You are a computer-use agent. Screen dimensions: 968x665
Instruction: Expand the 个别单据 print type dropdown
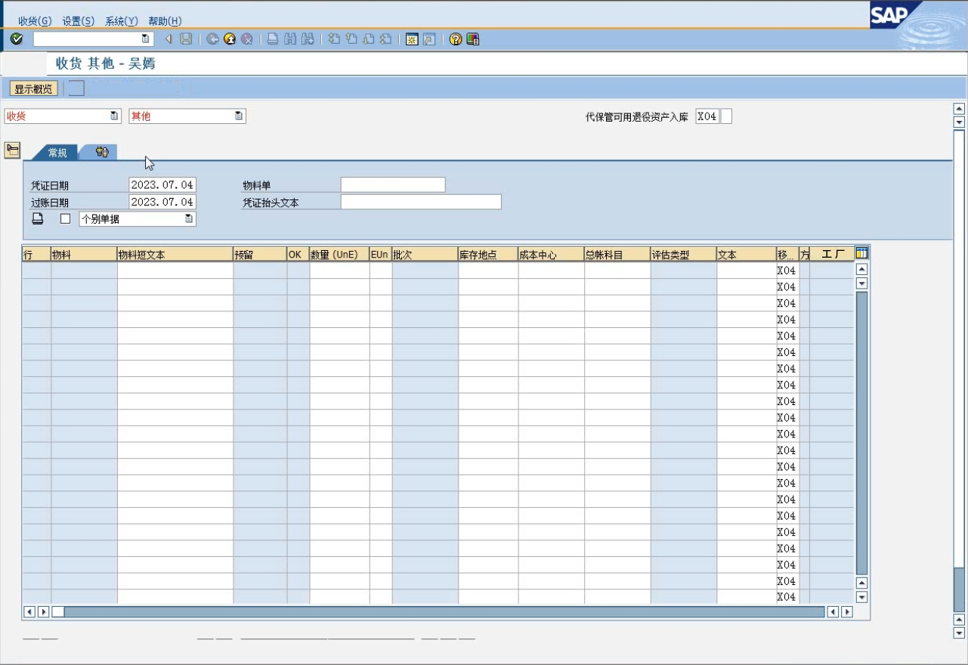click(x=189, y=219)
